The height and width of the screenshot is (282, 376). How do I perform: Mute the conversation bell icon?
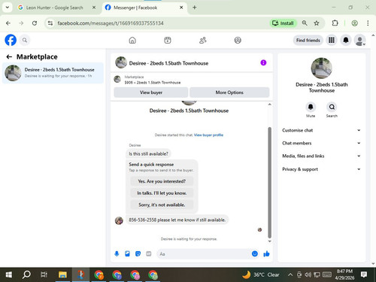click(x=311, y=107)
